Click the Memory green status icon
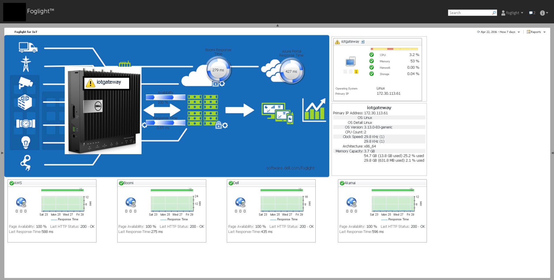This screenshot has height=280, width=554. tap(372, 61)
